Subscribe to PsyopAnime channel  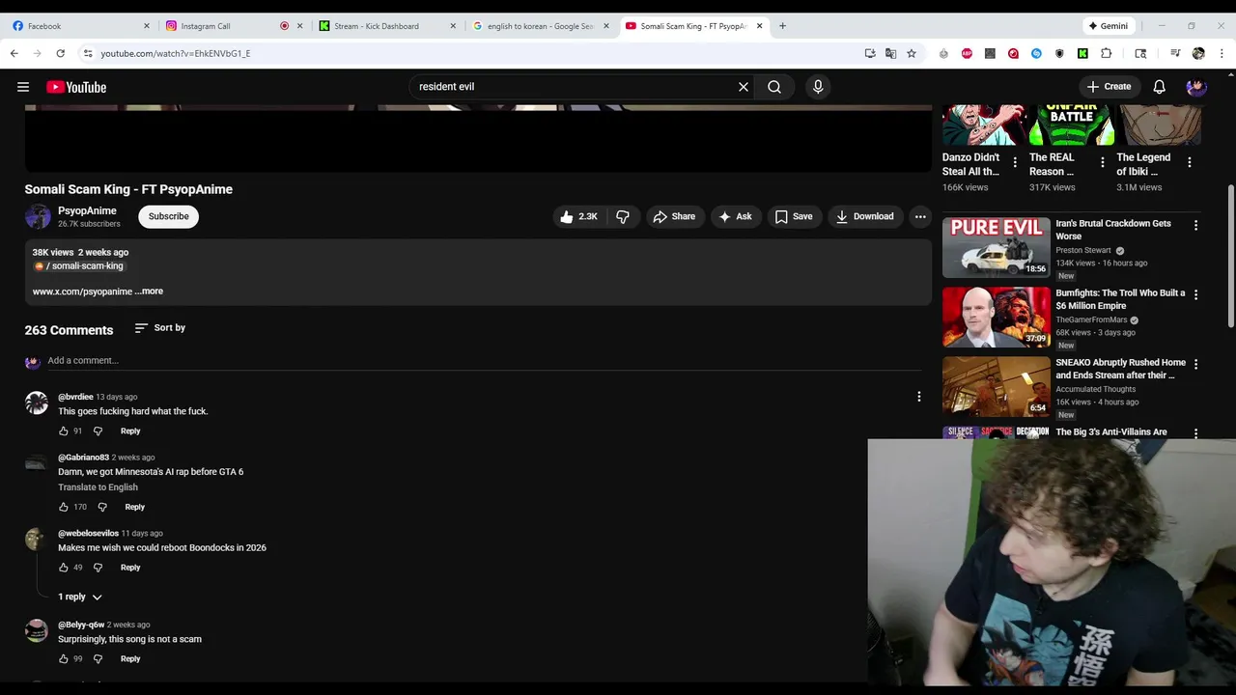click(169, 216)
